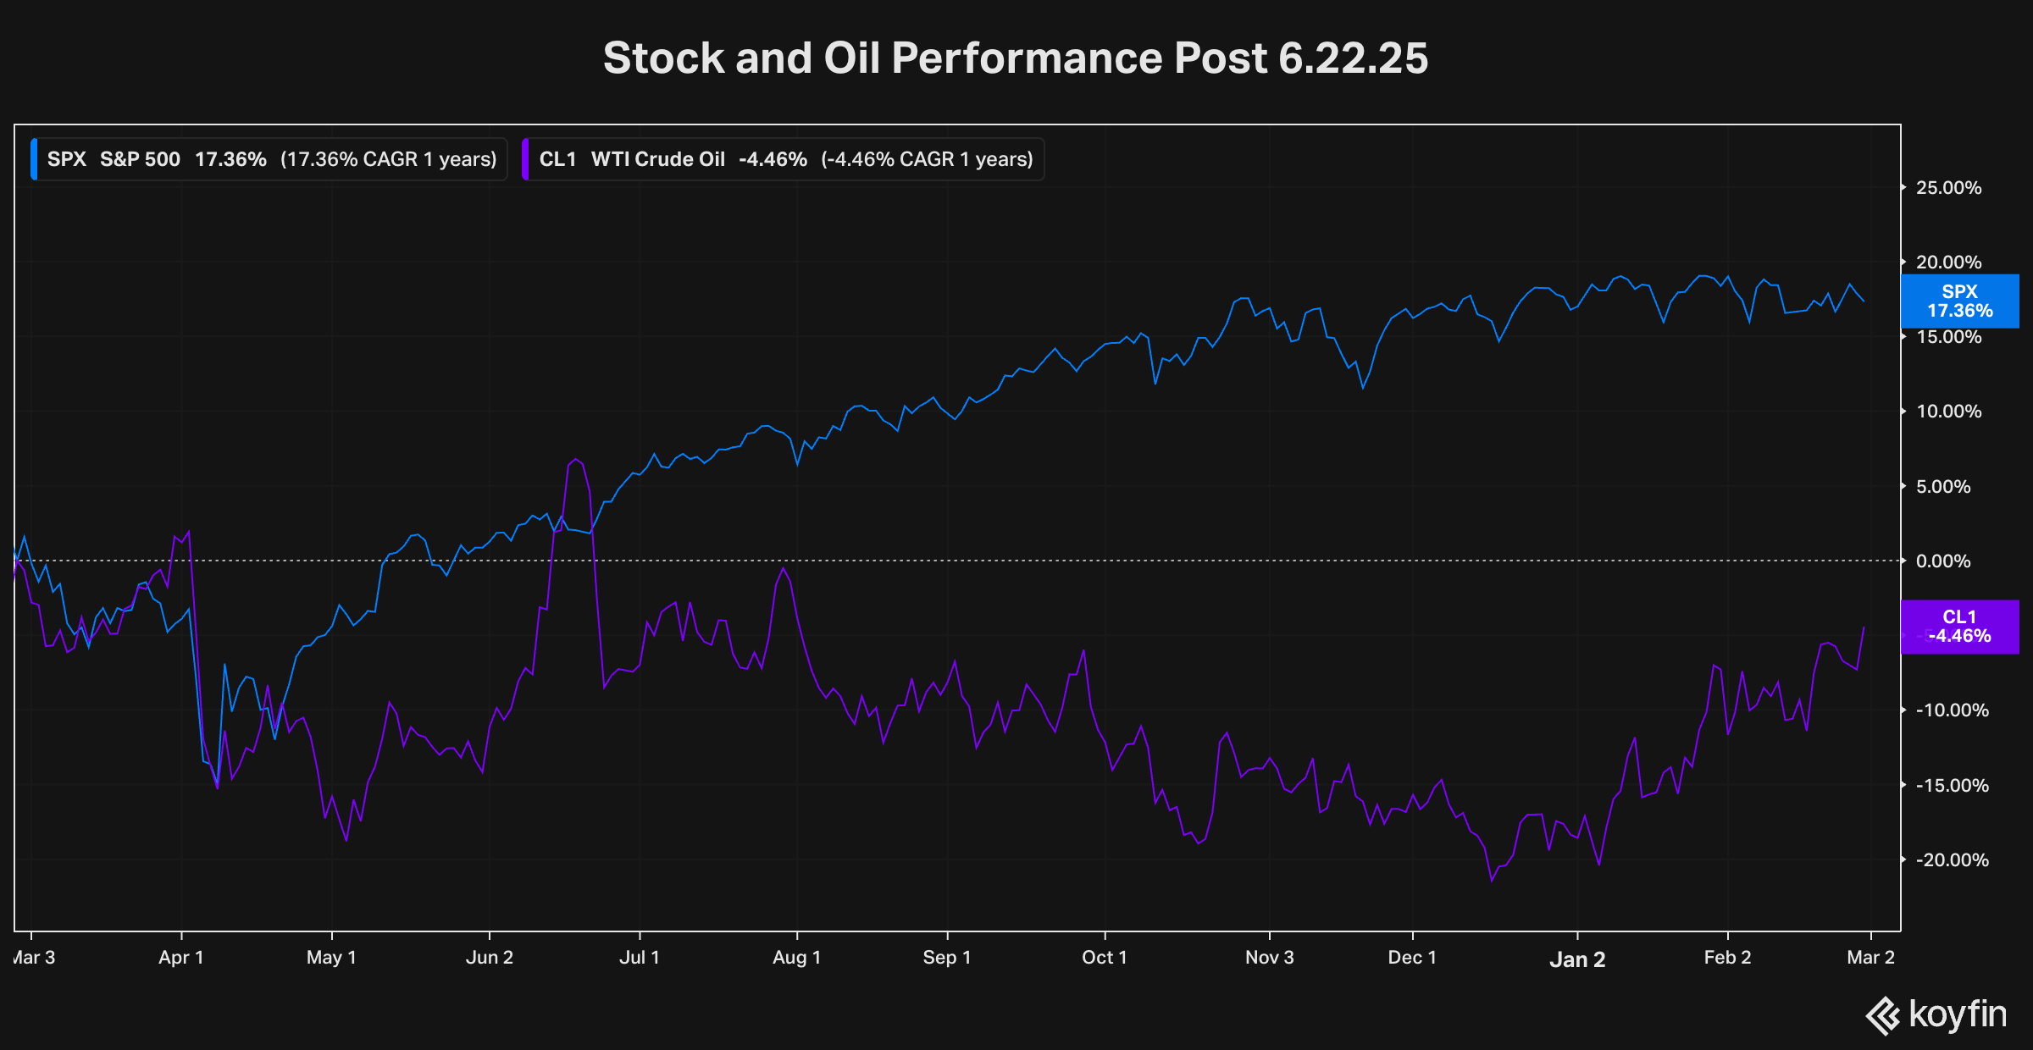Image resolution: width=2033 pixels, height=1050 pixels.
Task: Click the chart title Stock and Oil Performance
Action: pos(1015,58)
